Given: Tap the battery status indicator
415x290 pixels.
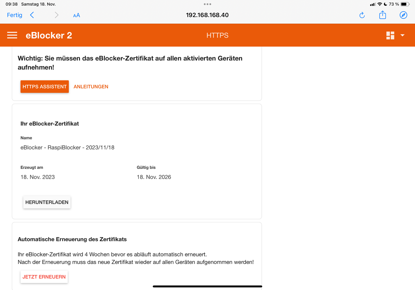Looking at the screenshot, I should (x=405, y=4).
